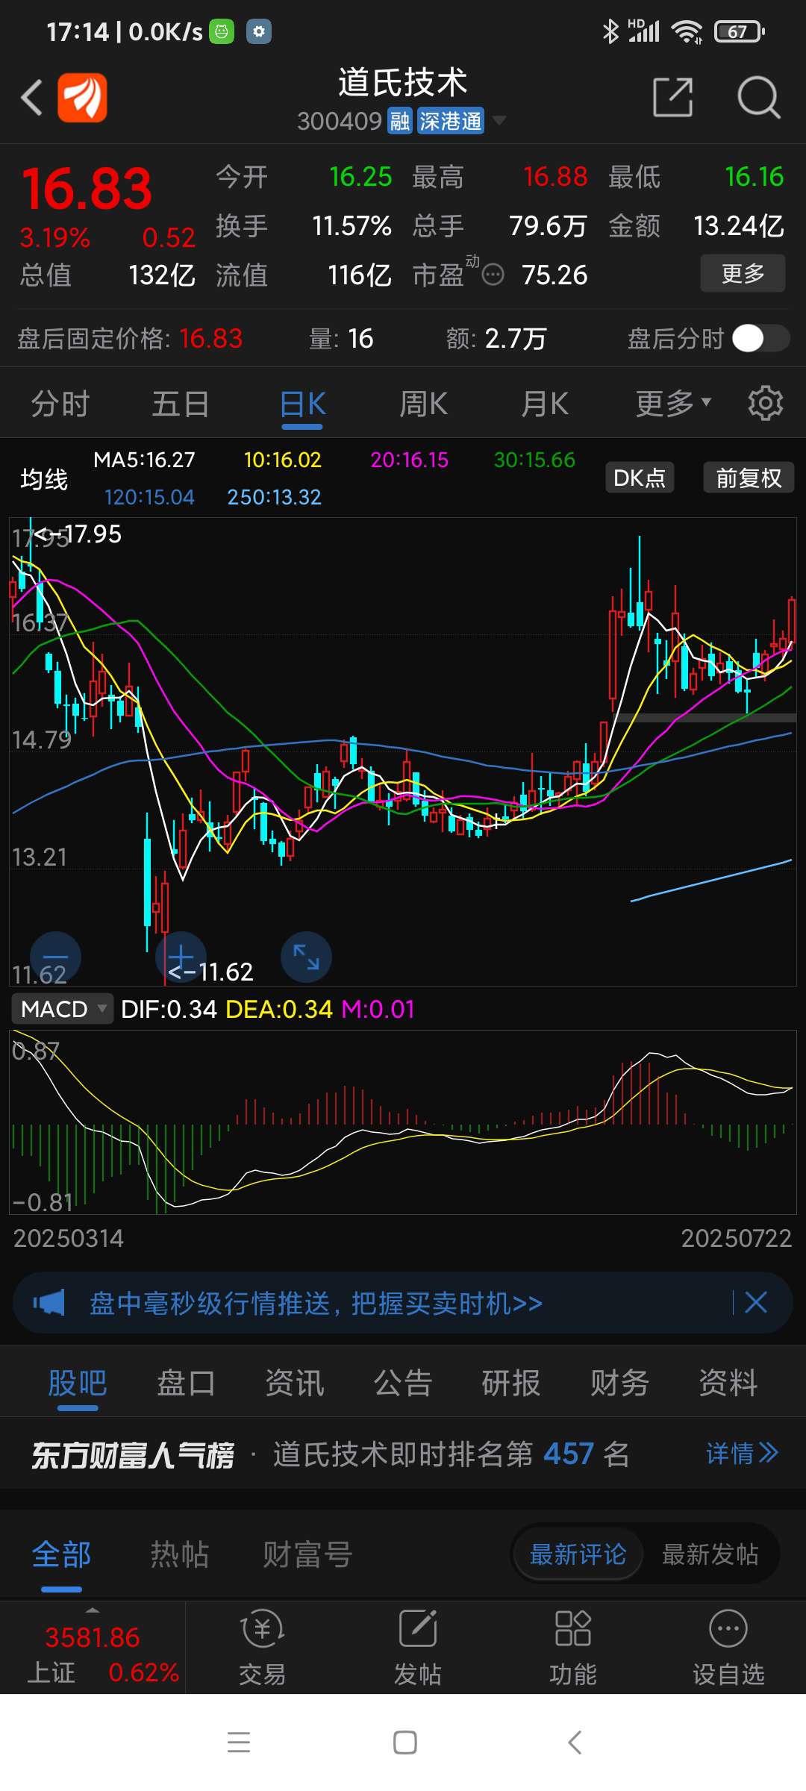Switch to 月K chart tab
The width and height of the screenshot is (806, 1791).
point(545,404)
